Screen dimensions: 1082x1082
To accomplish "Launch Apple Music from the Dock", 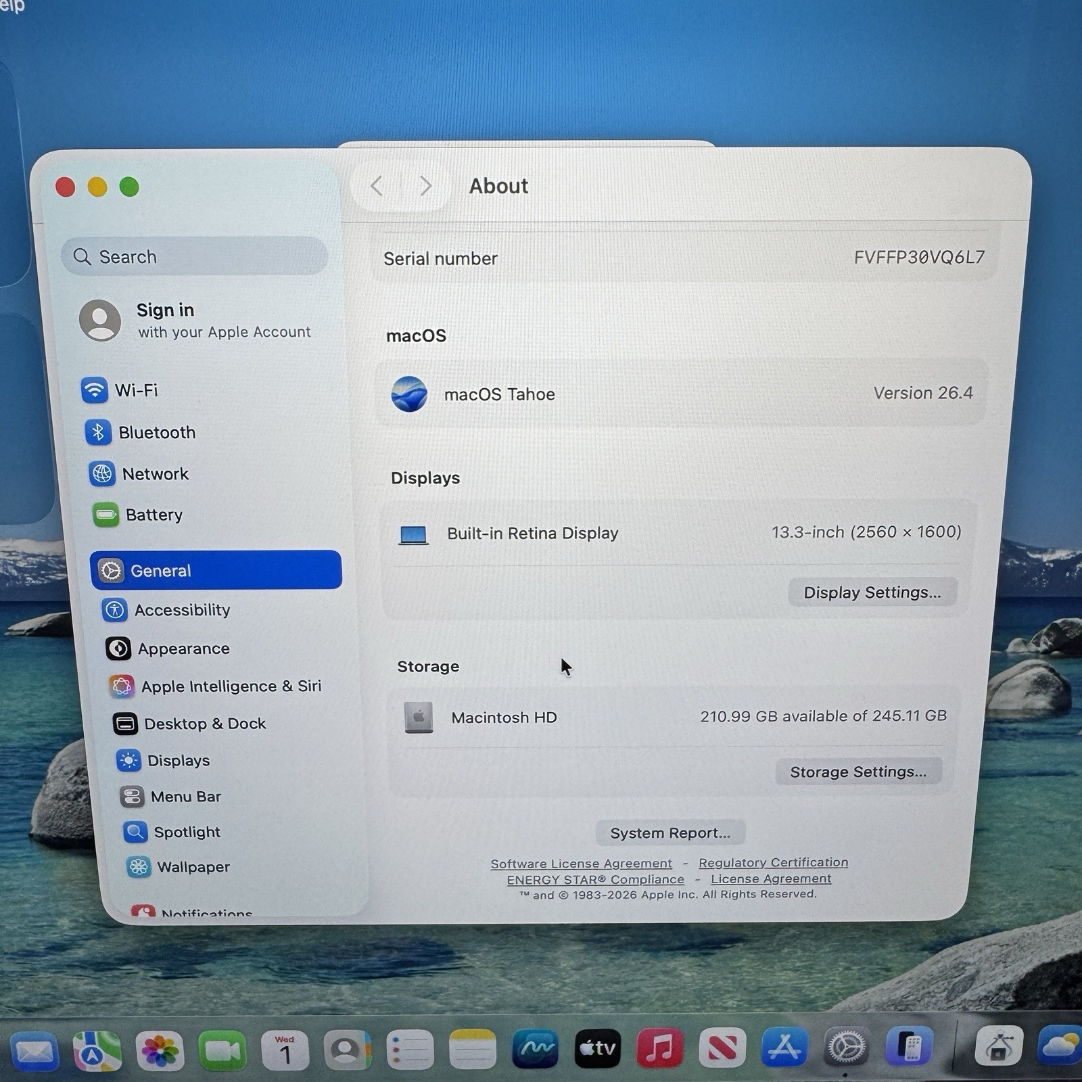I will [x=659, y=1048].
